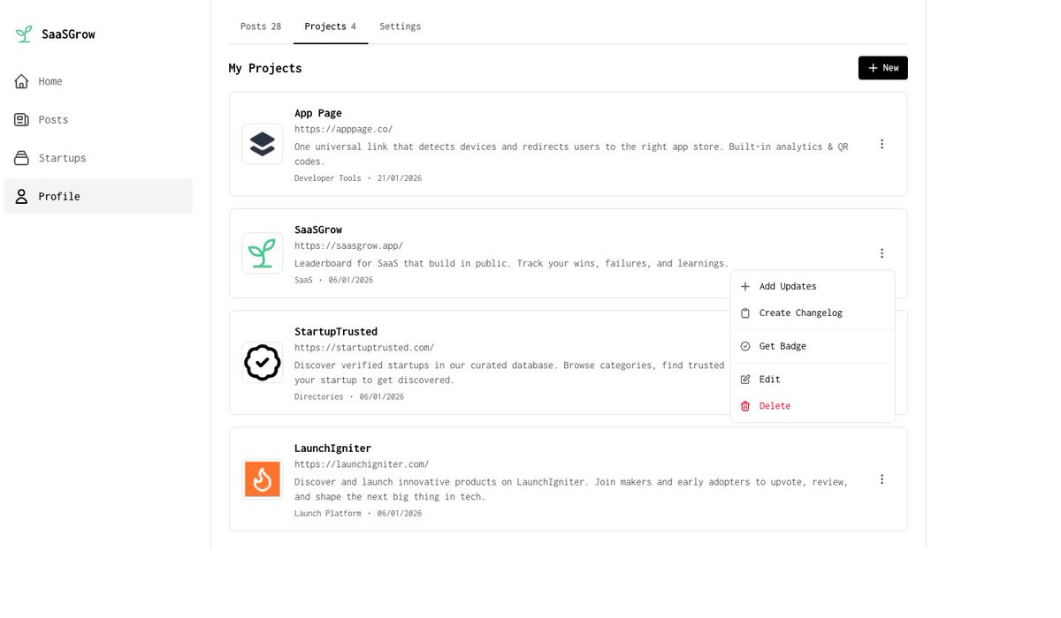1061x618 pixels.
Task: Click the Profile person icon
Action: pos(22,196)
